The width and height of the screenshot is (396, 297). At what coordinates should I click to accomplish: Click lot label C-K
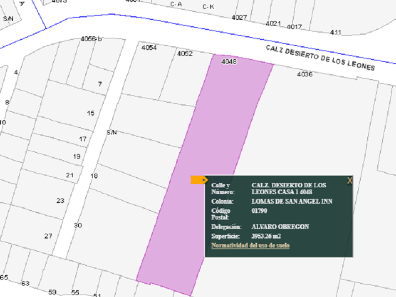point(208,7)
